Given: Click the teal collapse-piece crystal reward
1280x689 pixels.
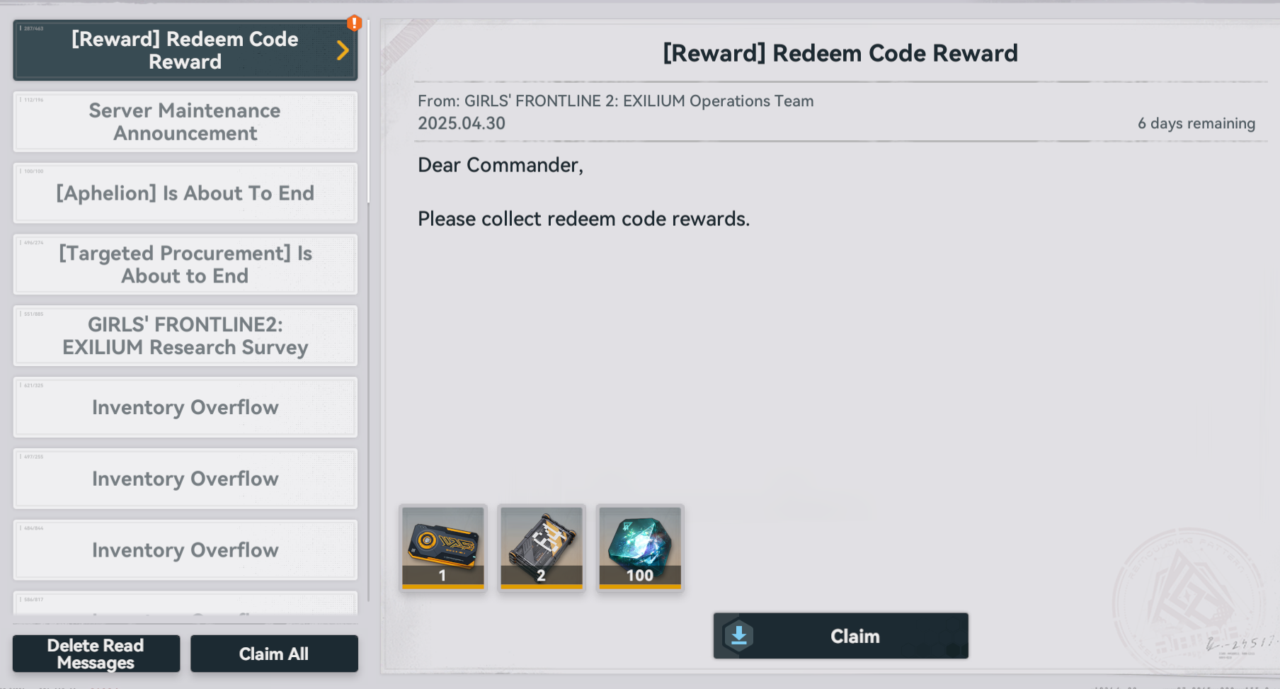Looking at the screenshot, I should point(640,547).
